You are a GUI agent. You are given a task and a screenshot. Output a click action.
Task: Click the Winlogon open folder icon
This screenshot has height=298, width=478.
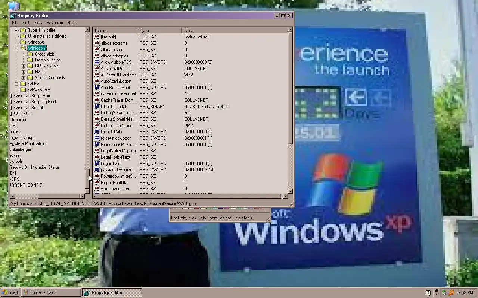click(x=23, y=48)
